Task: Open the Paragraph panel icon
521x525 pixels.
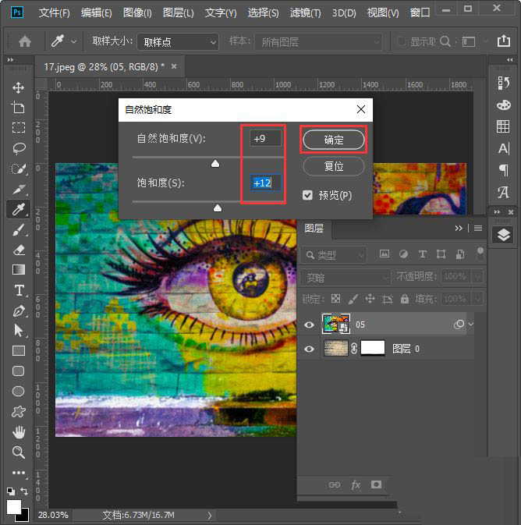Action: (504, 170)
